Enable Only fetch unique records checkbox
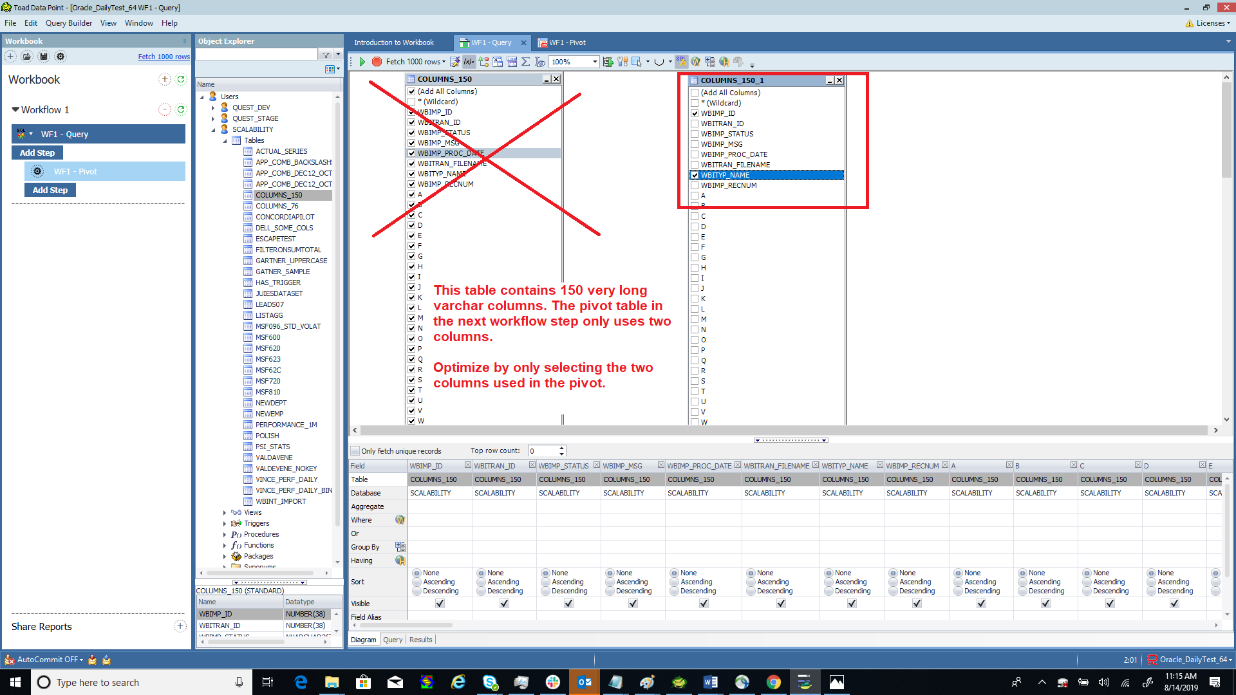 (355, 451)
